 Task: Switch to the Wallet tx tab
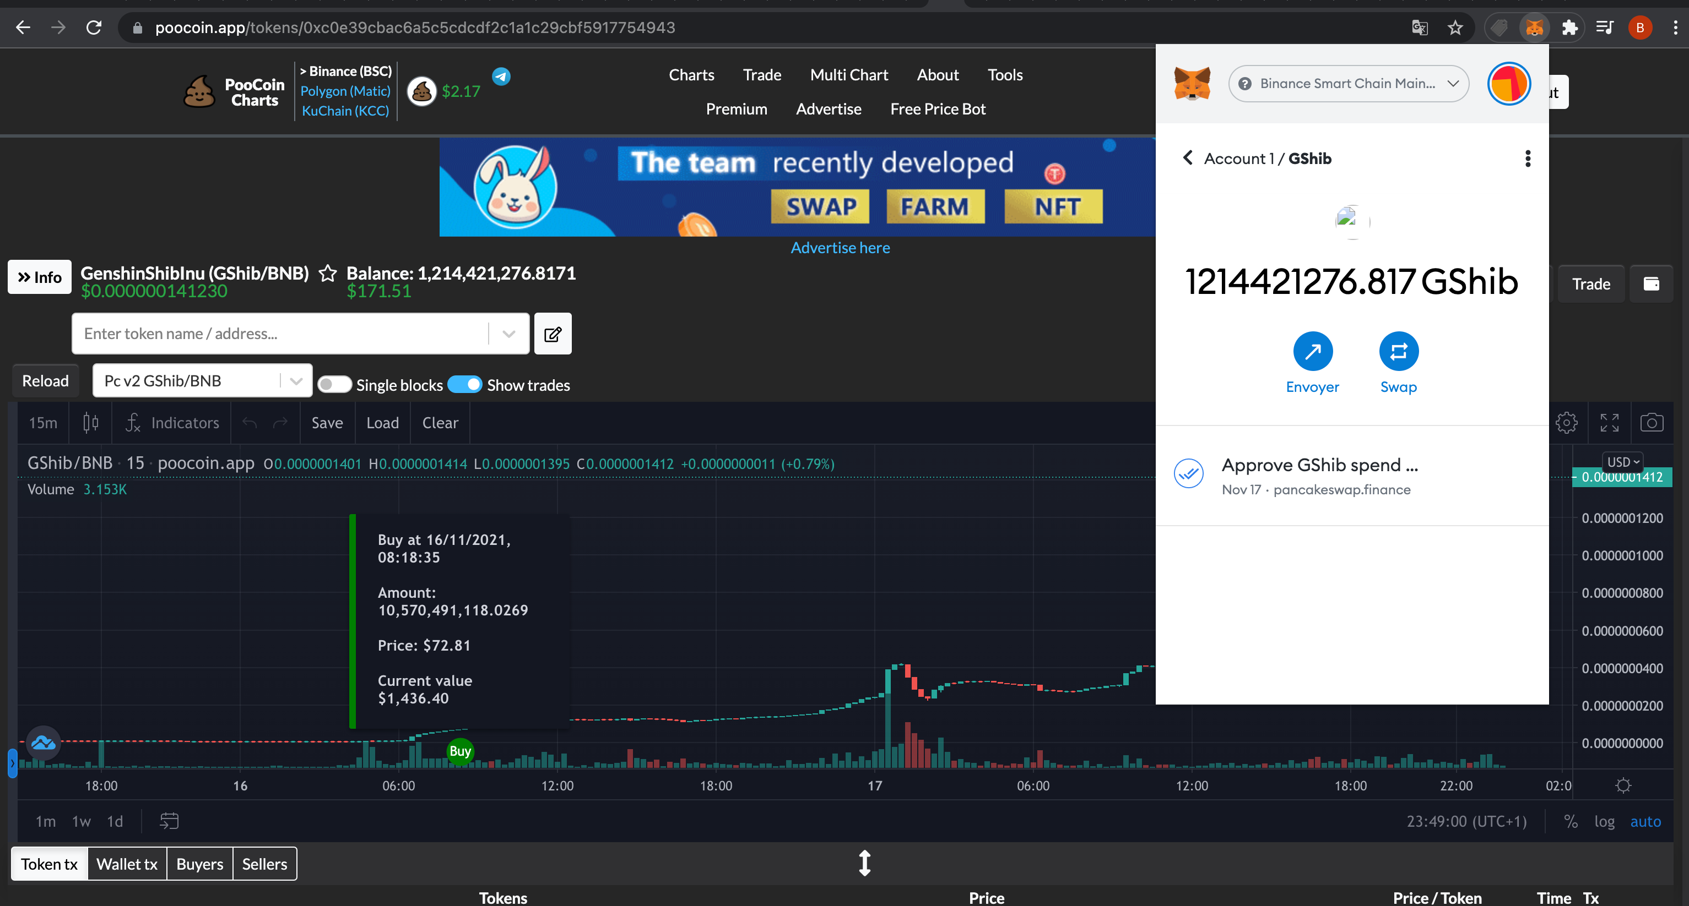127,864
